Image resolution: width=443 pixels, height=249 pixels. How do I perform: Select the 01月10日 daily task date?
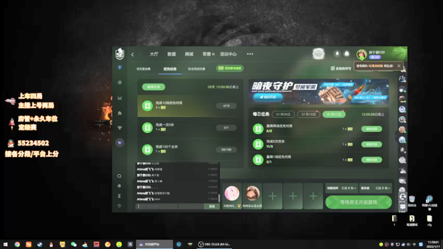click(308, 115)
